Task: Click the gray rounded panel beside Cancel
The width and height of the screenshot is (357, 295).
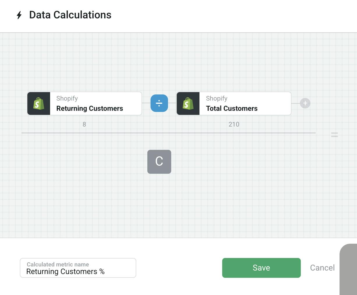Action: [x=348, y=269]
